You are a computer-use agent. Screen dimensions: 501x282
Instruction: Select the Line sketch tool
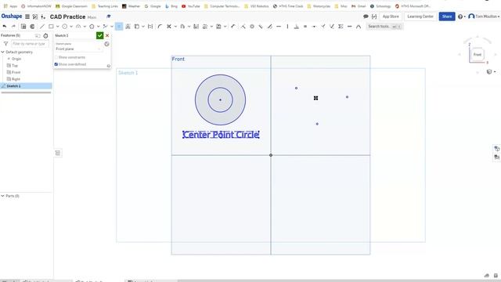click(41, 27)
